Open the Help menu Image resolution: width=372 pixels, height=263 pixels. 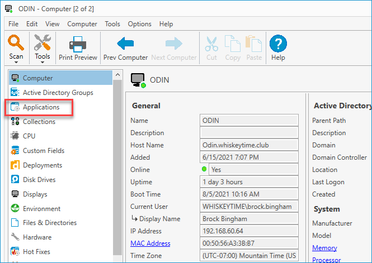click(166, 24)
